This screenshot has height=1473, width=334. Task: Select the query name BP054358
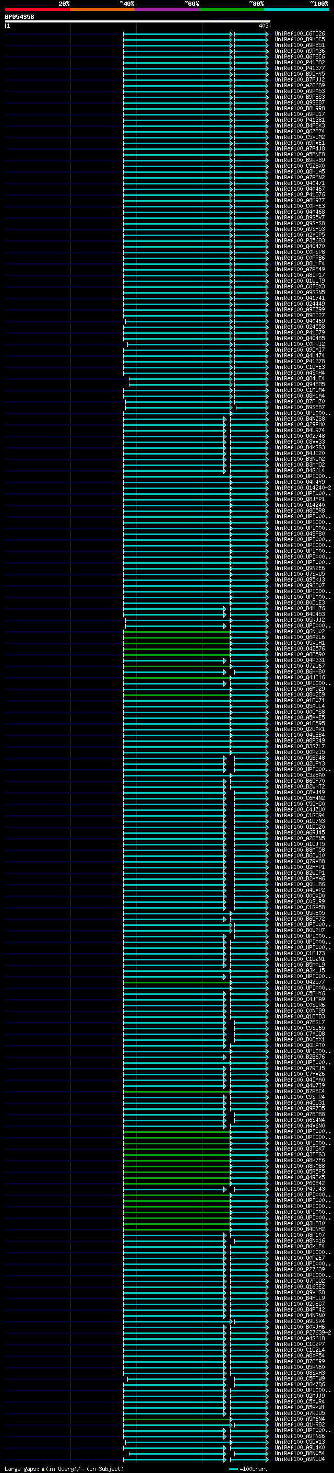[19, 17]
